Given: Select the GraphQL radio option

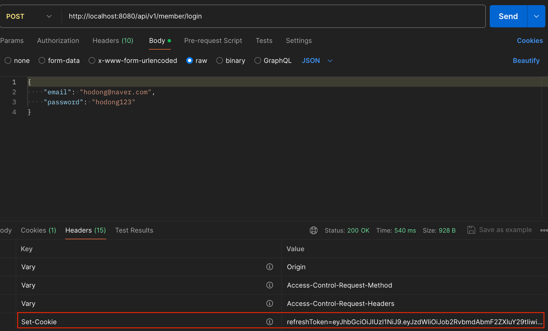Looking at the screenshot, I should (258, 60).
